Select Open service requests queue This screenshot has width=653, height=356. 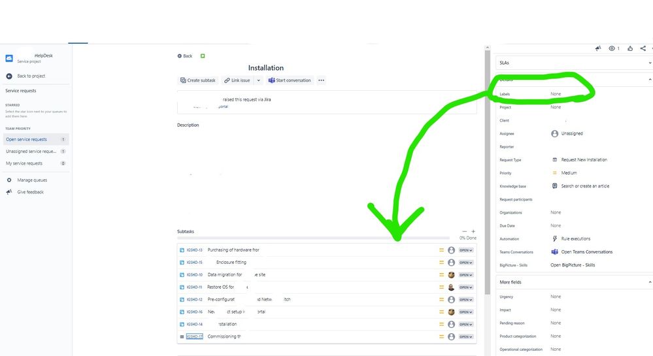[x=36, y=140]
